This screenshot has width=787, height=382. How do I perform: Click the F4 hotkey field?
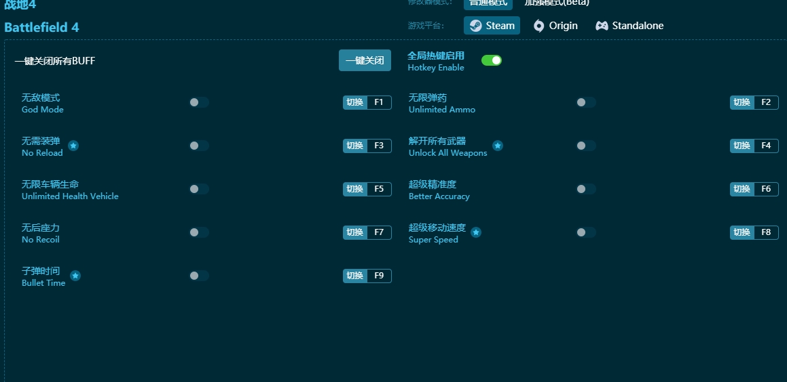766,146
